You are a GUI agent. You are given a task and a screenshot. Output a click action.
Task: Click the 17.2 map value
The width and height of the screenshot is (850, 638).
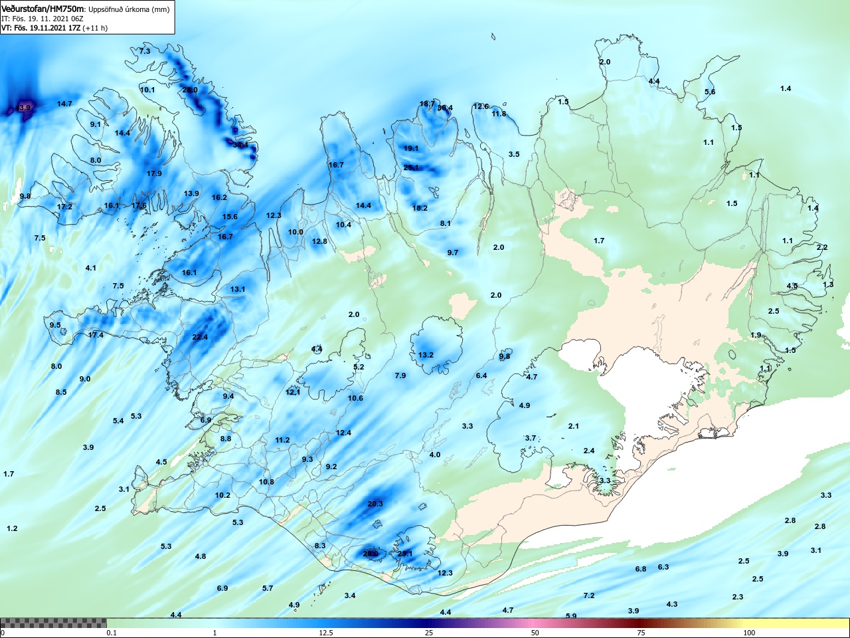pos(64,207)
